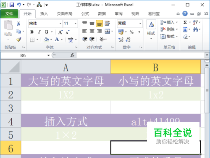Expand the formula bar
Image resolution: width=210 pixels, height=158 pixels.
pyautogui.click(x=207, y=55)
